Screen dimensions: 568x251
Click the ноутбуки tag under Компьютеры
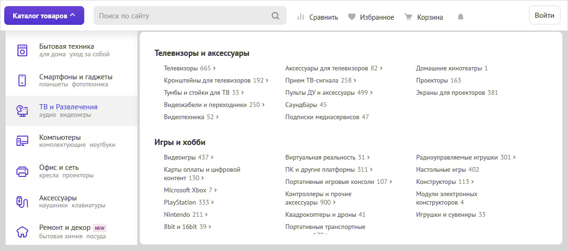(103, 145)
